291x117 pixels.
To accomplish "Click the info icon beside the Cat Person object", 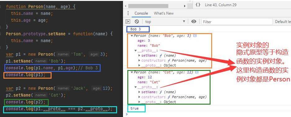I will point(197,72).
